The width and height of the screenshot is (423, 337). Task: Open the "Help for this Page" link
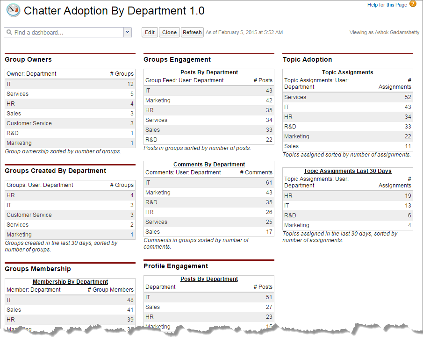387,5
